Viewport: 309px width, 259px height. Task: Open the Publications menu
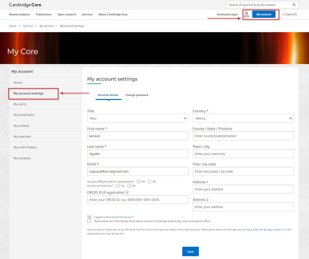[43, 14]
